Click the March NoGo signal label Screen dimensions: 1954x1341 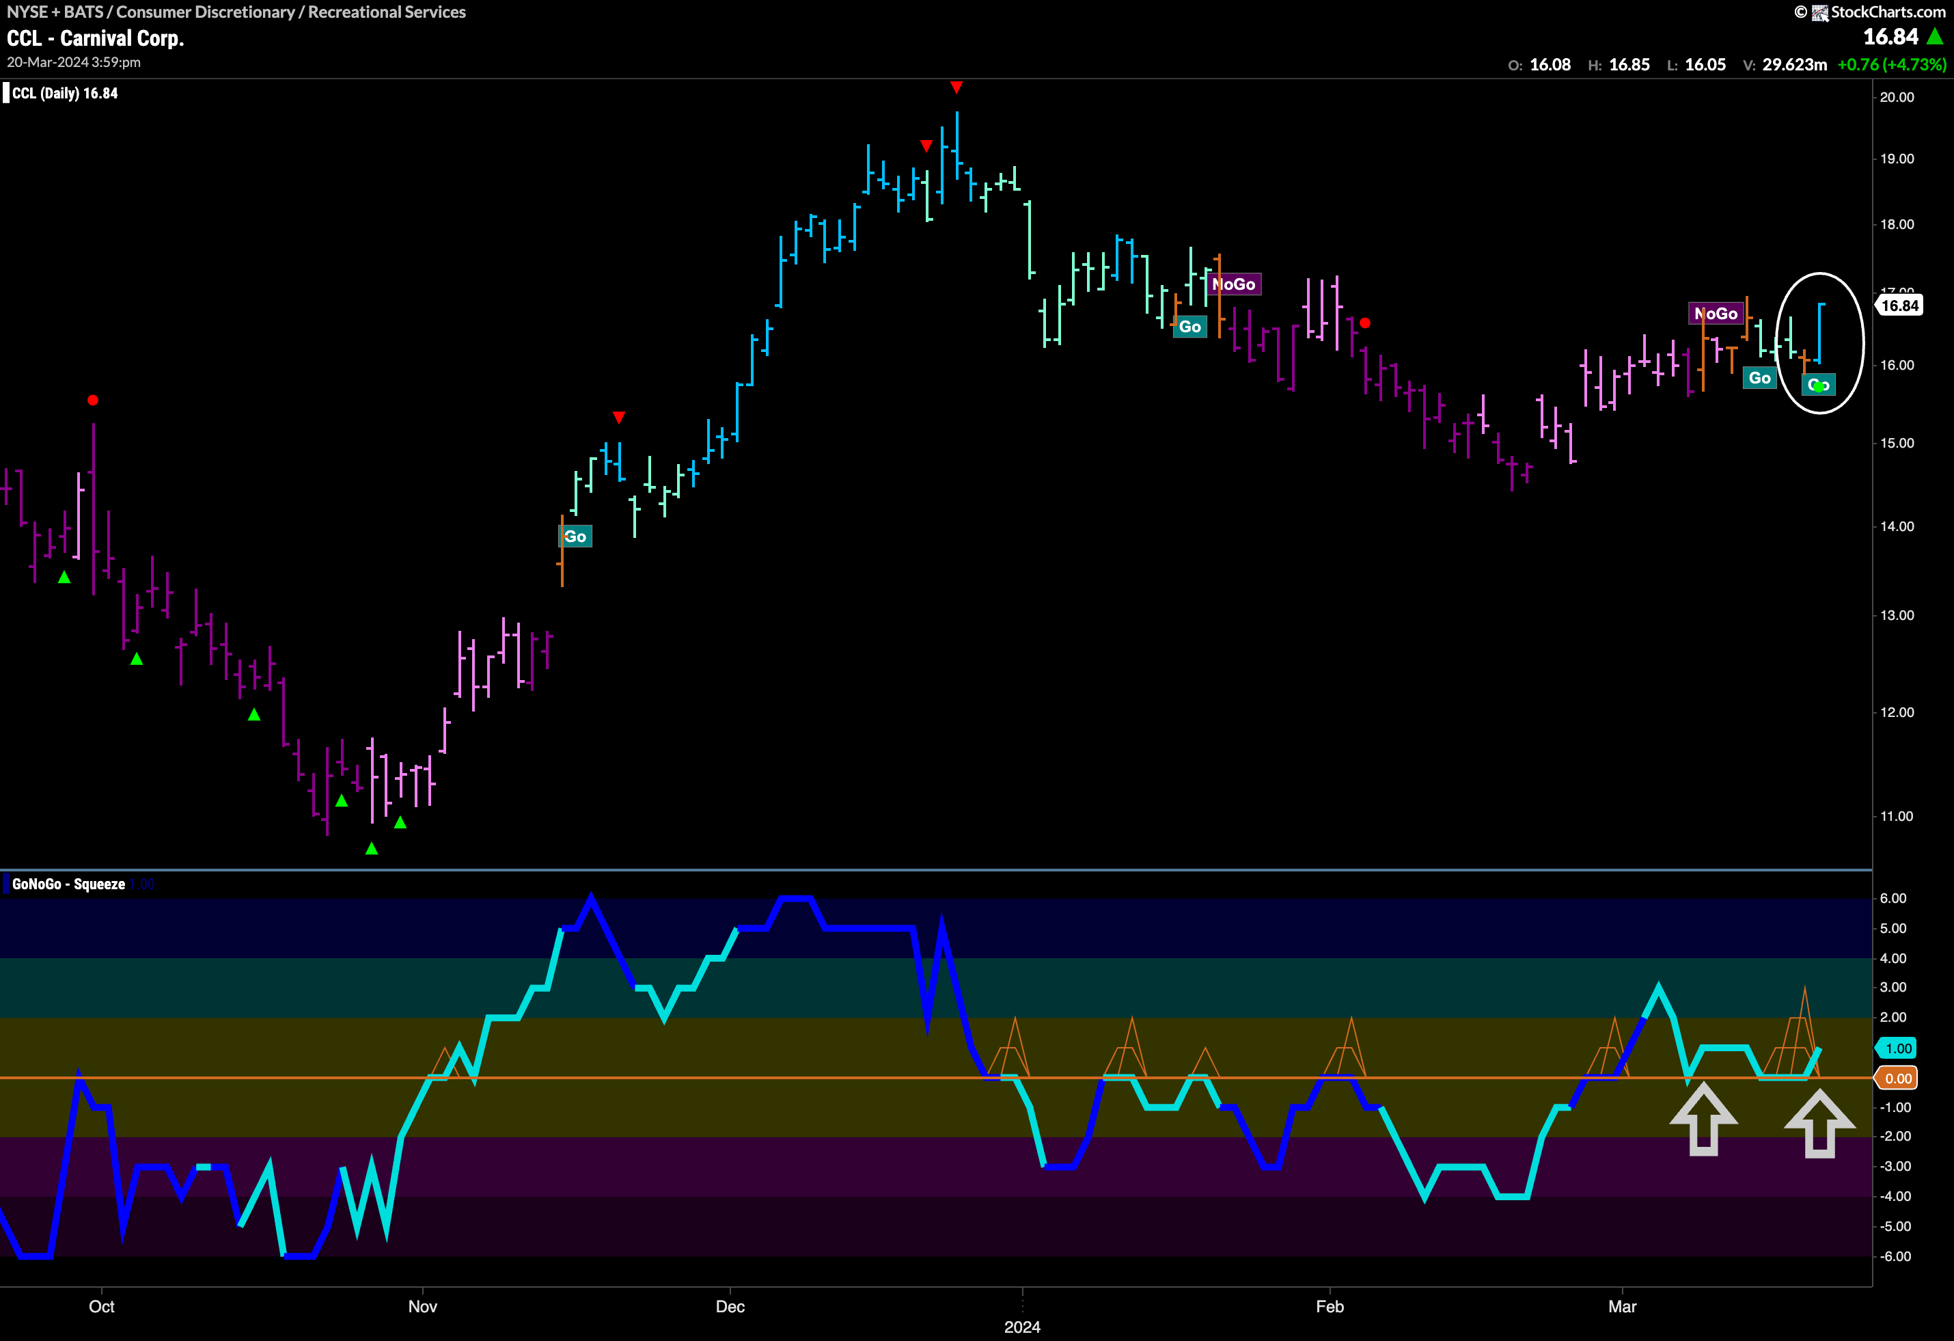[x=1716, y=314]
